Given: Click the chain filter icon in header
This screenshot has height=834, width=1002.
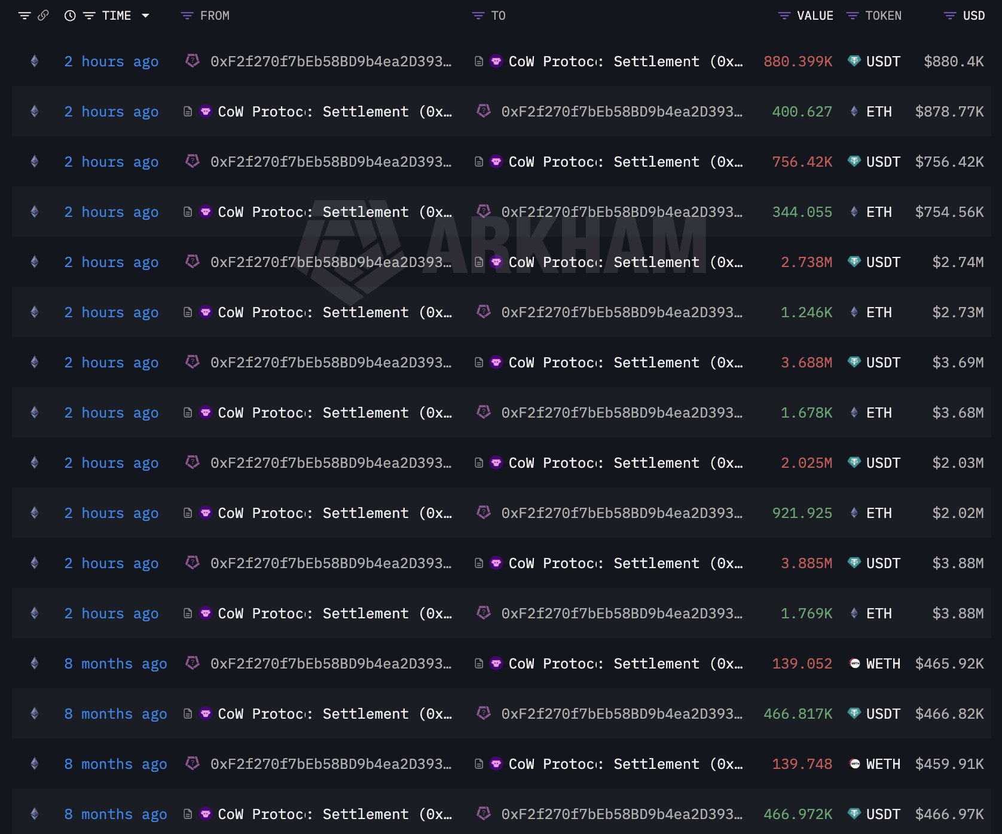Looking at the screenshot, I should (24, 16).
